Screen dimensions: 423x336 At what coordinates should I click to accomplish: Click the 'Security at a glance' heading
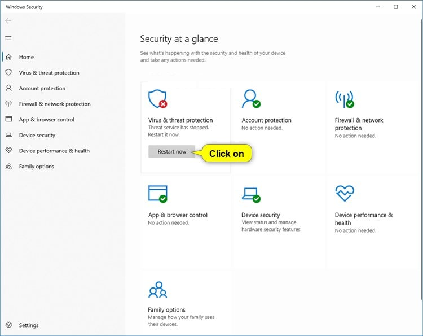(179, 39)
